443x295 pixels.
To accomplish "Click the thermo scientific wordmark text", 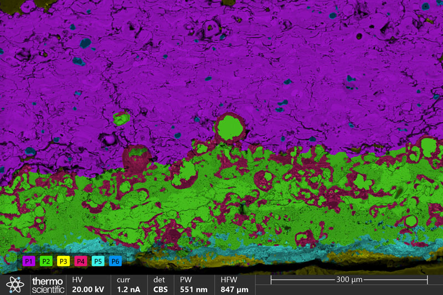I will [48, 284].
